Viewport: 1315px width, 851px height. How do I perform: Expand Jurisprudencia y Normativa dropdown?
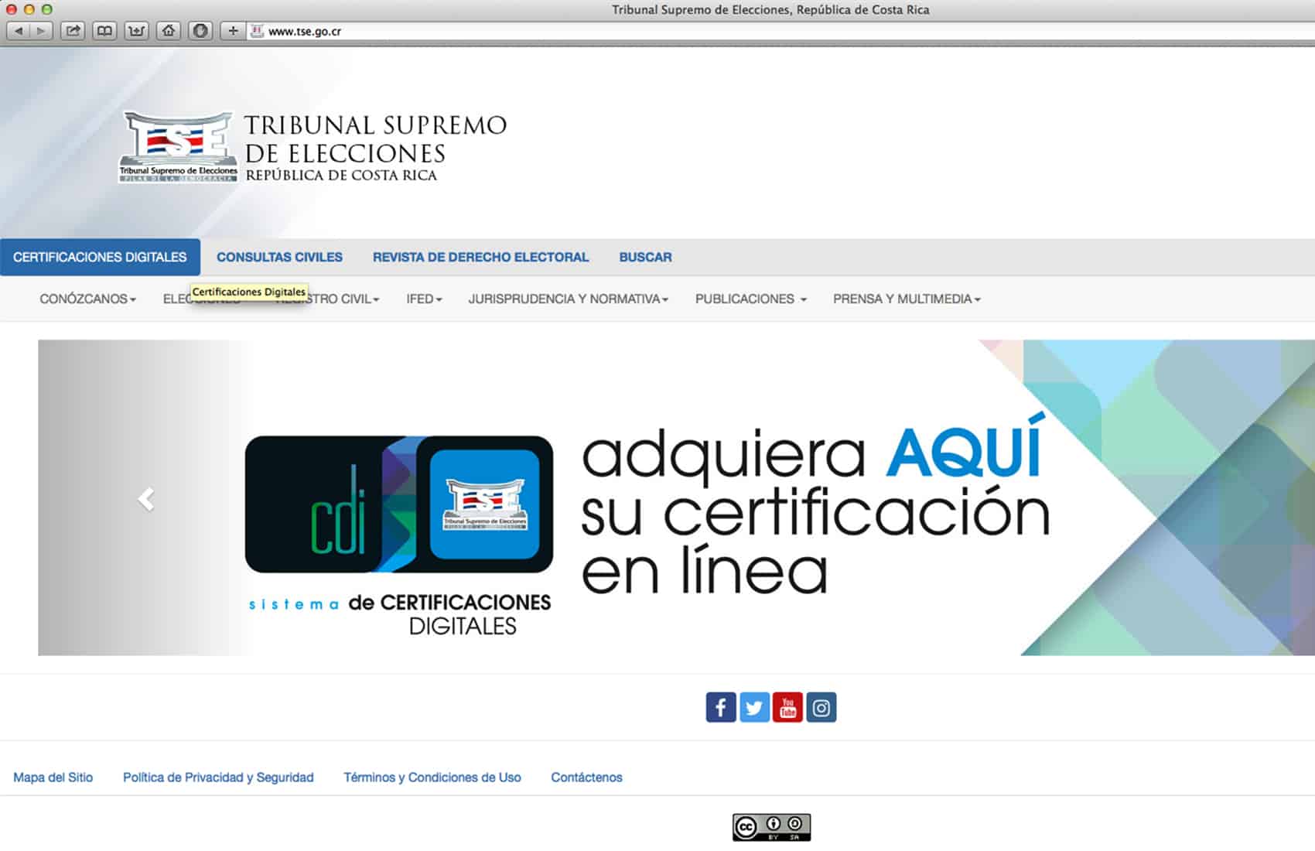[x=568, y=299]
